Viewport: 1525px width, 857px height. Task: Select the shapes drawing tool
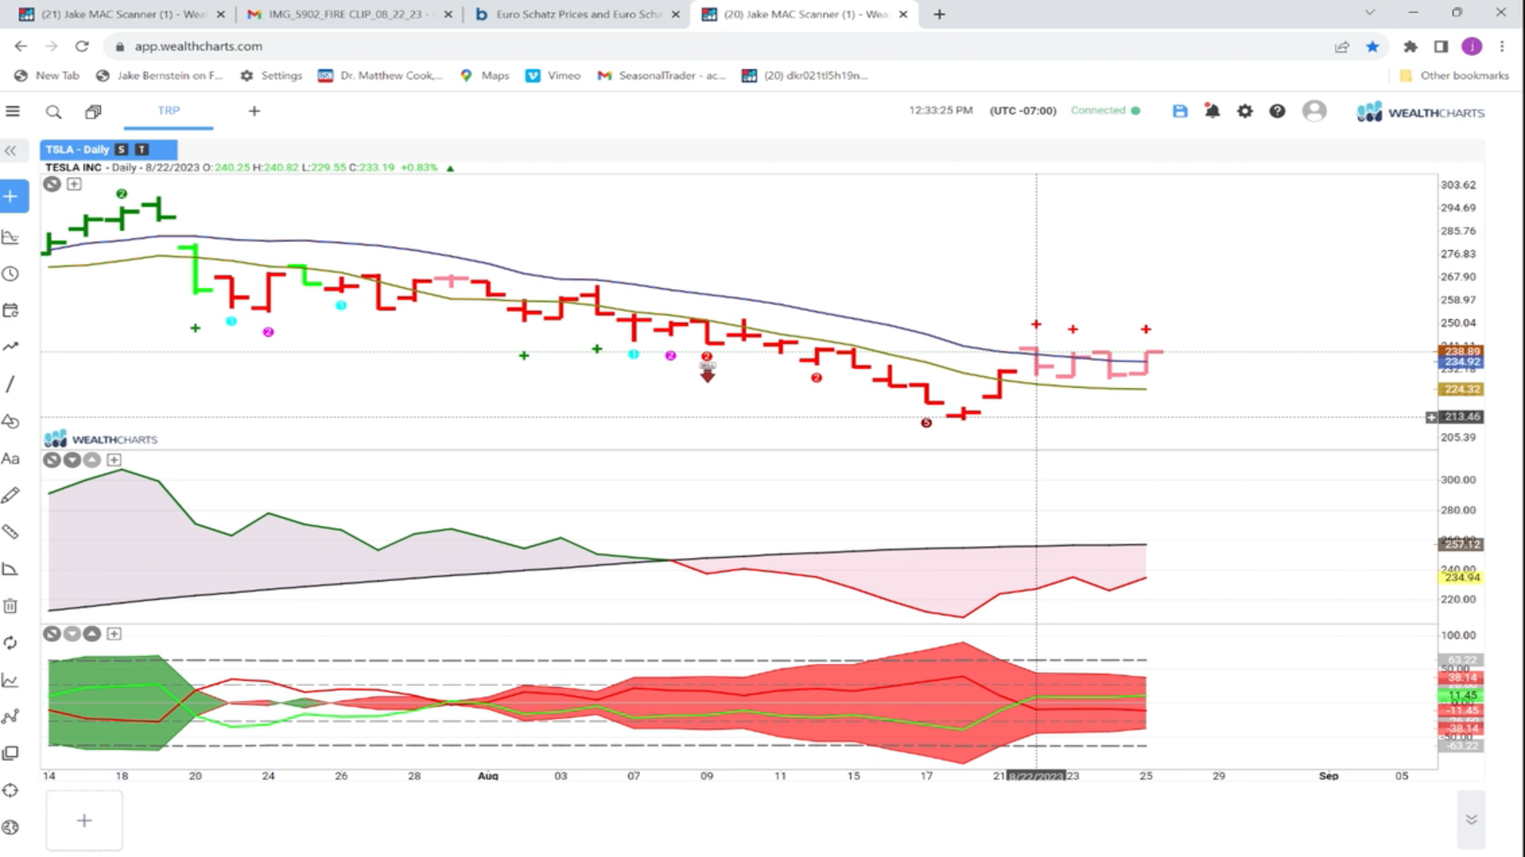click(10, 421)
